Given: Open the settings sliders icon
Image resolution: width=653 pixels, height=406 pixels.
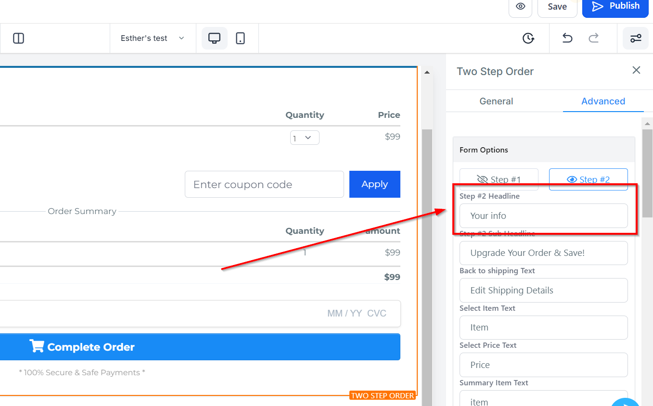Looking at the screenshot, I should point(636,38).
